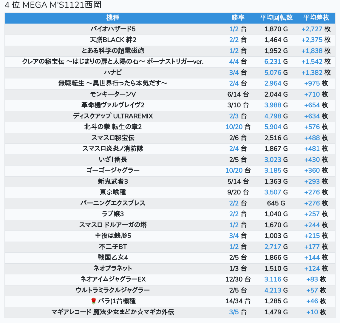Sort by the 勝率 column header

pyautogui.click(x=238, y=18)
